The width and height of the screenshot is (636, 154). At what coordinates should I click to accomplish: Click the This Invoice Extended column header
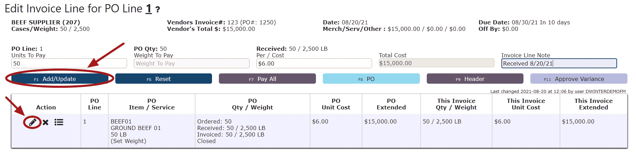[594, 104]
